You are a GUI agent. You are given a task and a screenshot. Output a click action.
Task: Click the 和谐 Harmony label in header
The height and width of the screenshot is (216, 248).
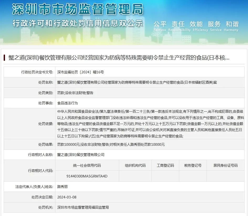pos(231,24)
